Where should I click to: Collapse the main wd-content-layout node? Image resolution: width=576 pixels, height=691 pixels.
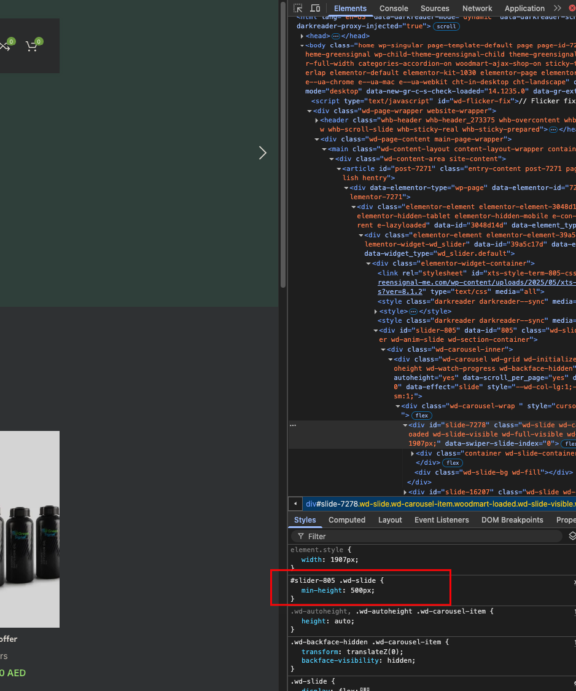click(324, 149)
